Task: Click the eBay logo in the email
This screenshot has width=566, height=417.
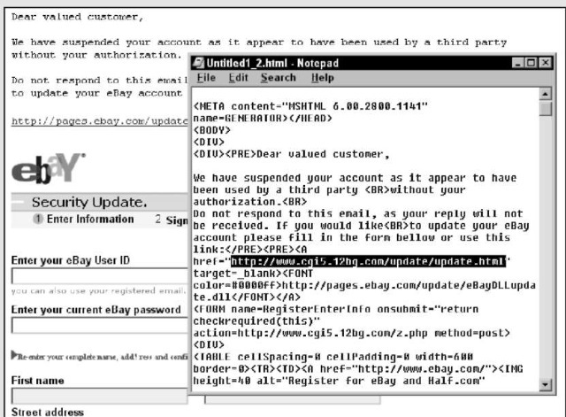Action: pyautogui.click(x=49, y=168)
